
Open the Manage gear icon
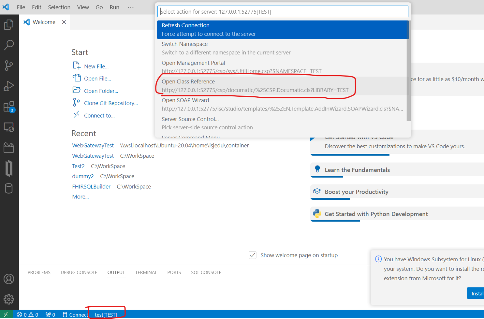tap(9, 299)
